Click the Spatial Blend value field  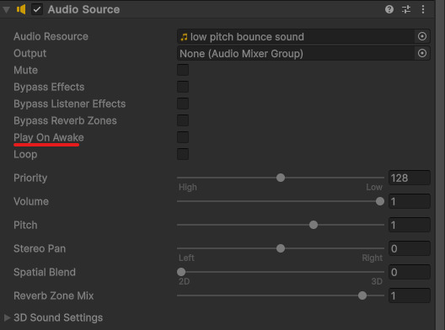point(410,272)
